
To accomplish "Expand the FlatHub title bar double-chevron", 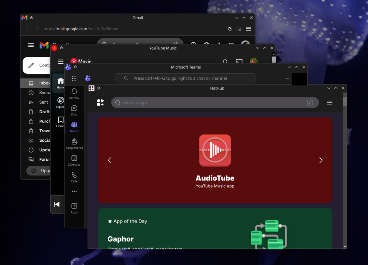I will (99, 88).
